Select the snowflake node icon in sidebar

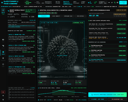click(3, 10)
